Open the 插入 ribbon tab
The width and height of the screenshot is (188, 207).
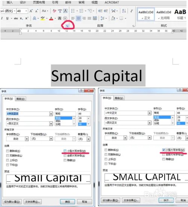click(x=9, y=2)
